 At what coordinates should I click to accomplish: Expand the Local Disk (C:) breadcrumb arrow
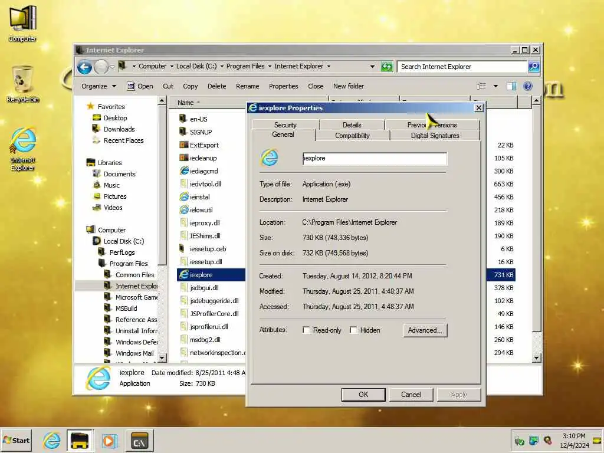tap(222, 66)
